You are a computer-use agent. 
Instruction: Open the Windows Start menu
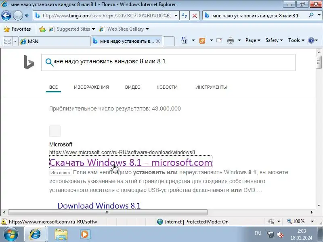click(11, 234)
